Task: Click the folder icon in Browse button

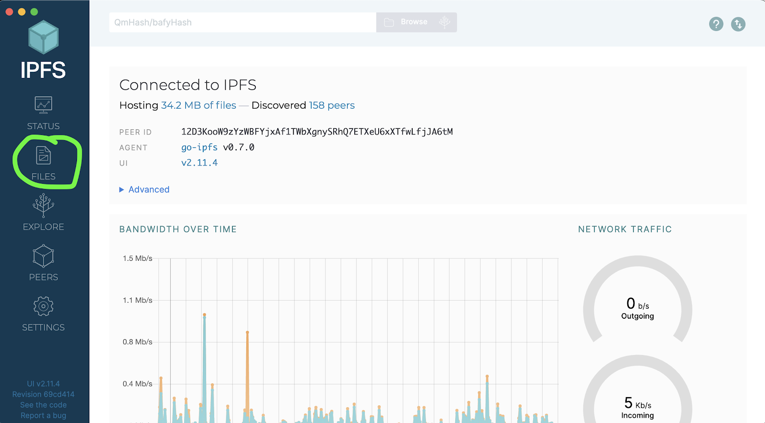Action: pos(389,22)
